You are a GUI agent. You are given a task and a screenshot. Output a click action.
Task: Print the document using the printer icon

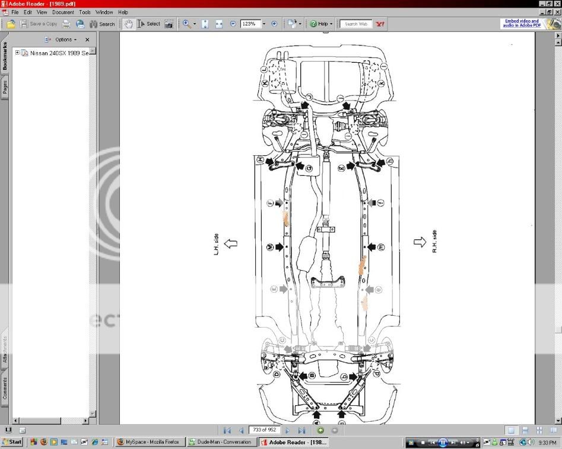[x=66, y=24]
